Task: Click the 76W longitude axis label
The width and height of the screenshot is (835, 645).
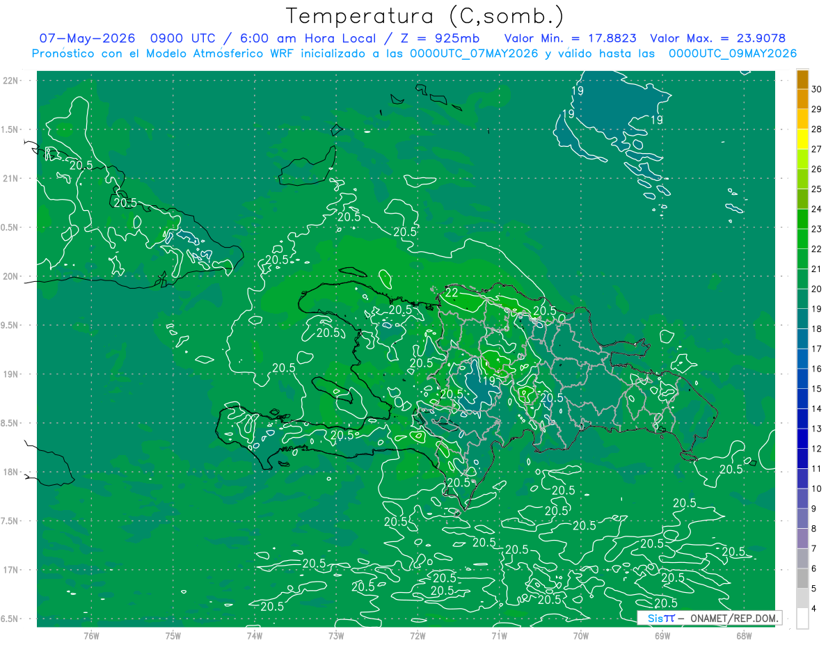Action: (x=91, y=635)
